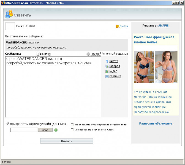The image size is (185, 165).
Task: Click the Обзор... browse button
Action: (x=45, y=130)
